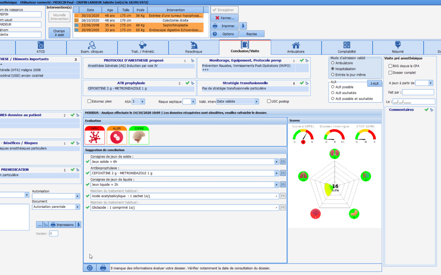The height and width of the screenshot is (275, 441).
Task: Click the Fermer button
Action: pyautogui.click(x=224, y=18)
